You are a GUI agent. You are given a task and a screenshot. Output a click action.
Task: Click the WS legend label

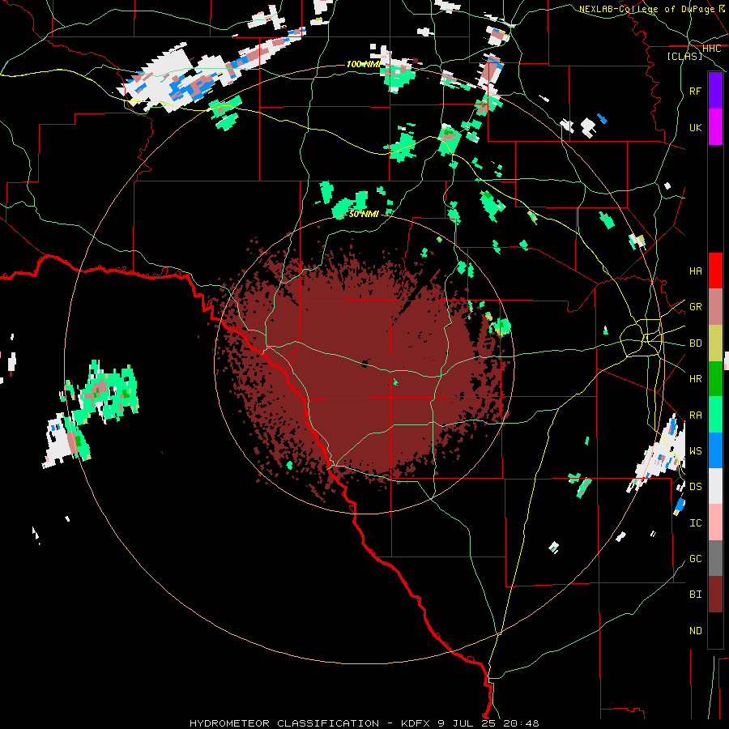pos(696,450)
